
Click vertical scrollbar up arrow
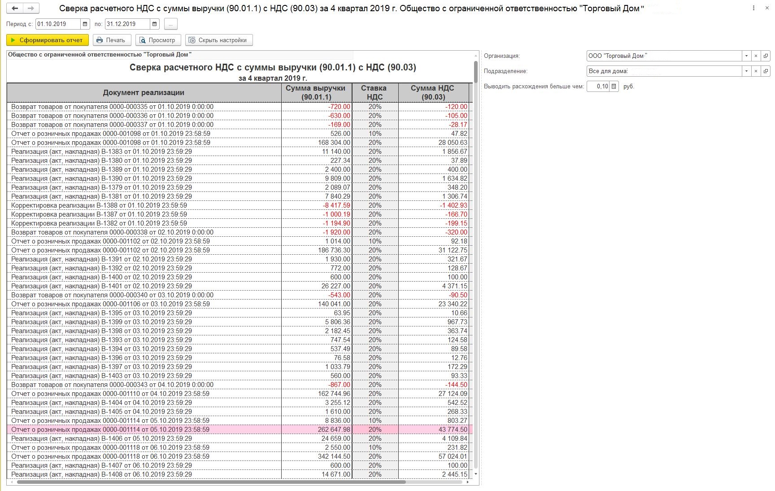(476, 55)
